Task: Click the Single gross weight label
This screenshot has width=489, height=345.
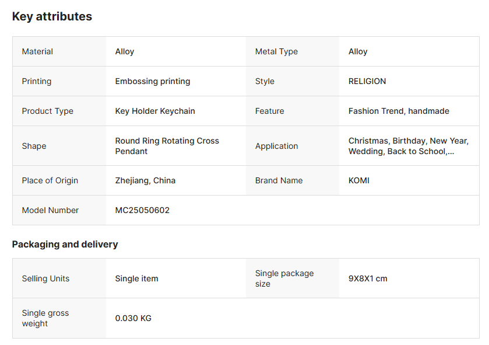Action: (x=45, y=318)
